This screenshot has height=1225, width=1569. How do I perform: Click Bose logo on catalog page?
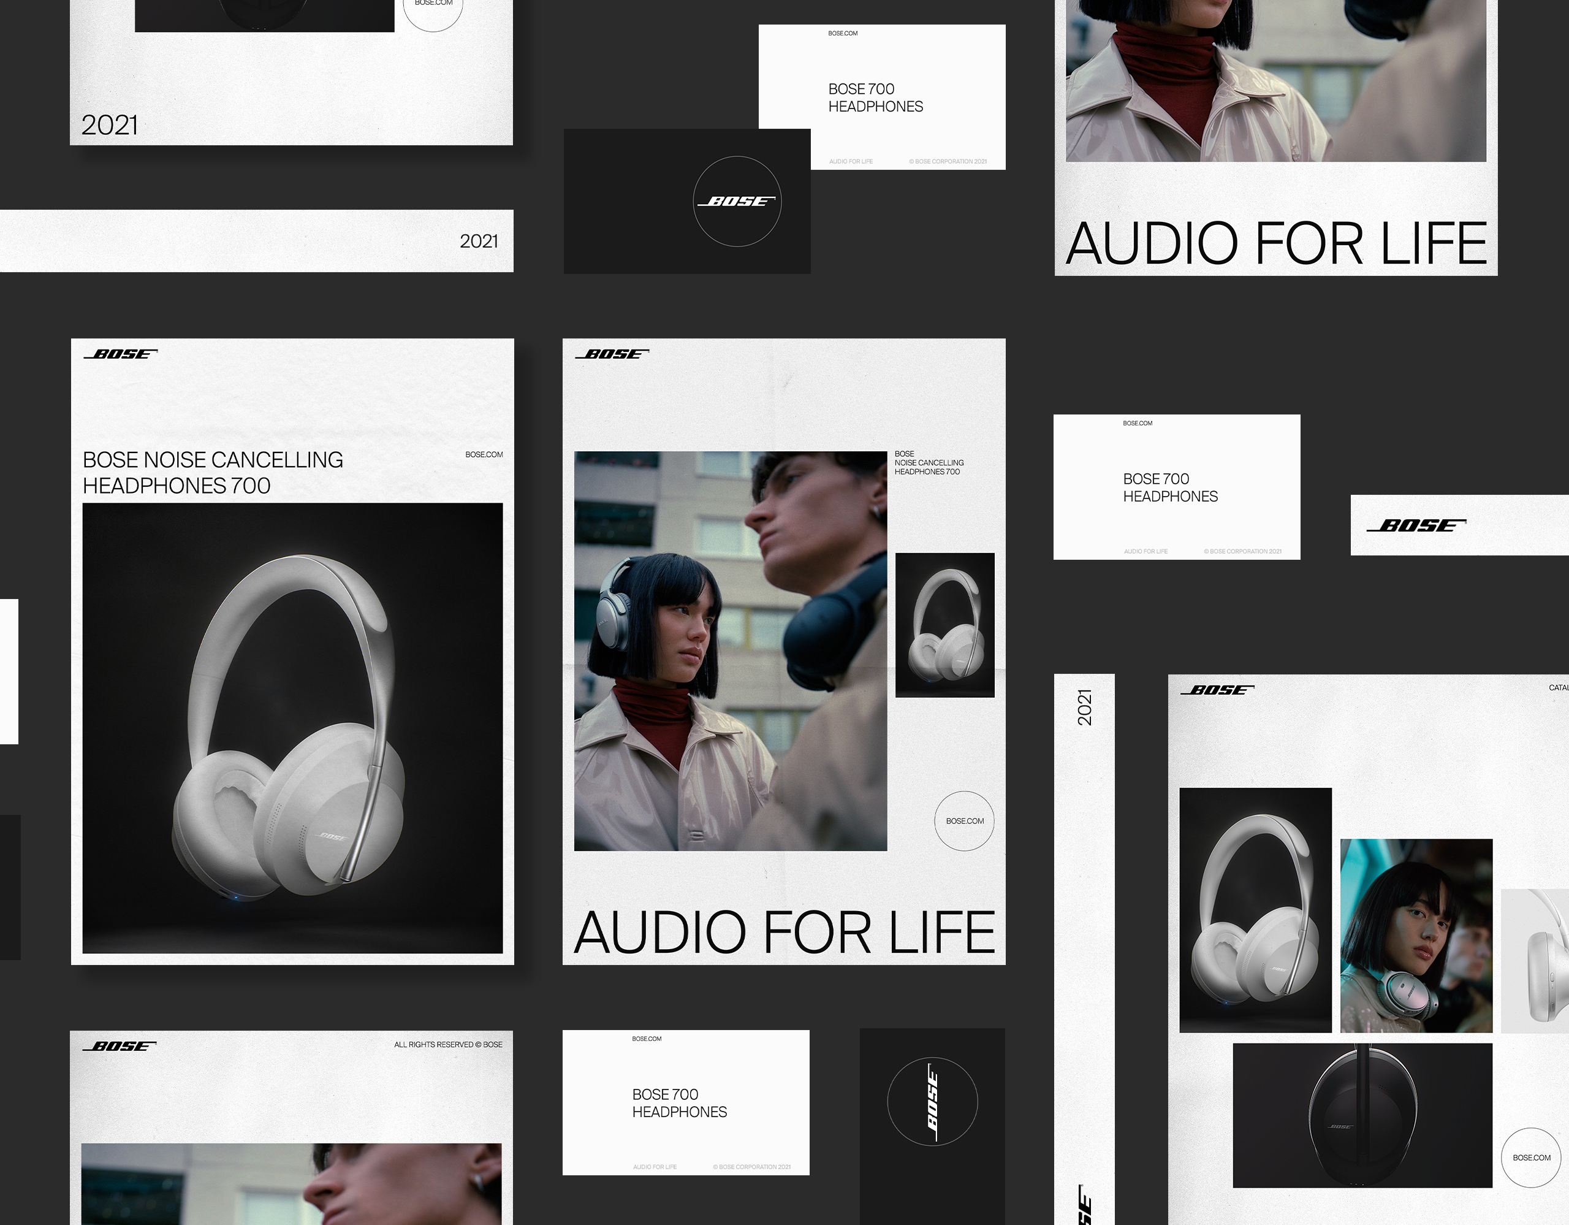[1217, 690]
